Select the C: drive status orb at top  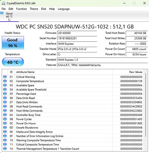tap(2, 13)
